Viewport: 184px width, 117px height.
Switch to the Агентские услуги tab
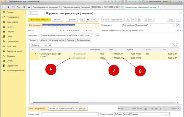pos(57,40)
